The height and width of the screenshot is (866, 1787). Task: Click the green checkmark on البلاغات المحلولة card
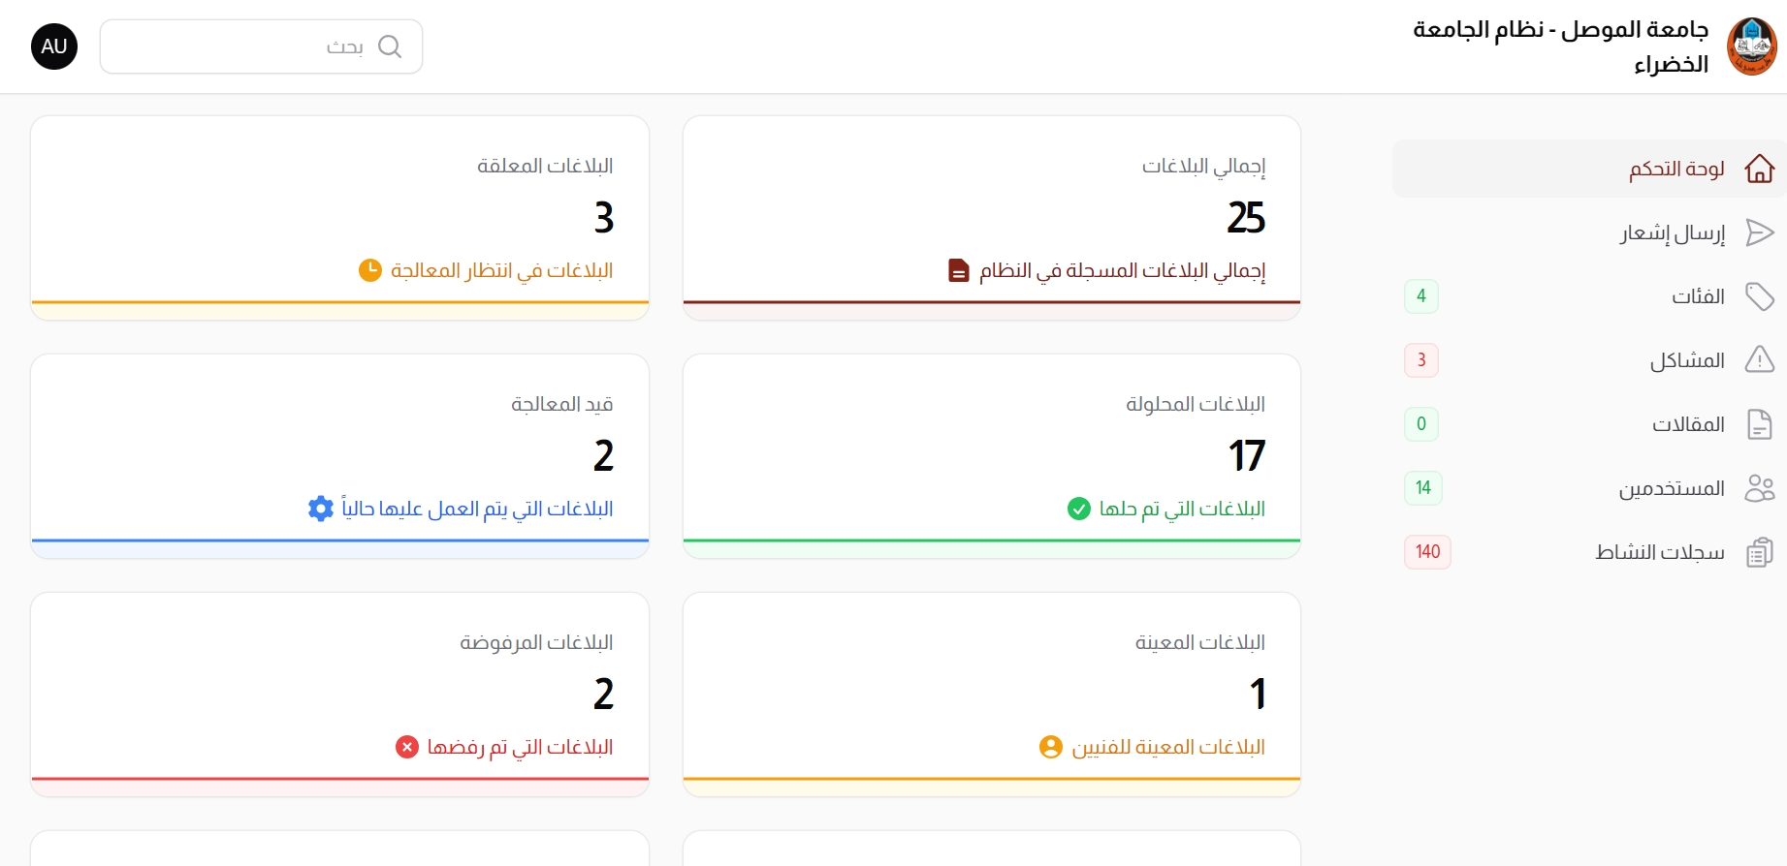tap(1079, 509)
